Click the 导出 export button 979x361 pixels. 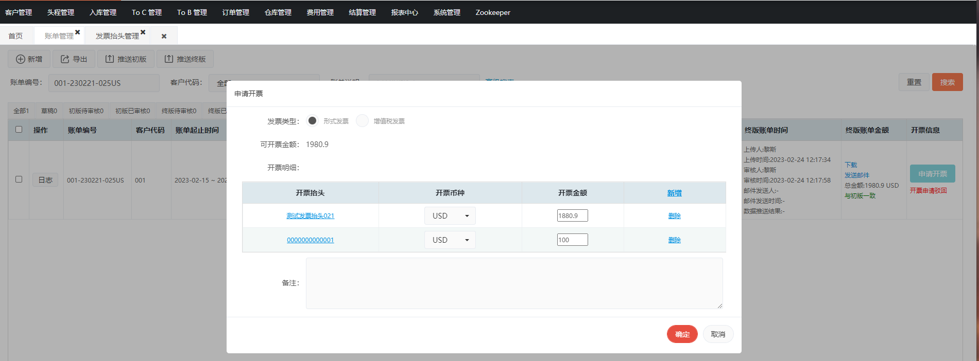[x=74, y=59]
